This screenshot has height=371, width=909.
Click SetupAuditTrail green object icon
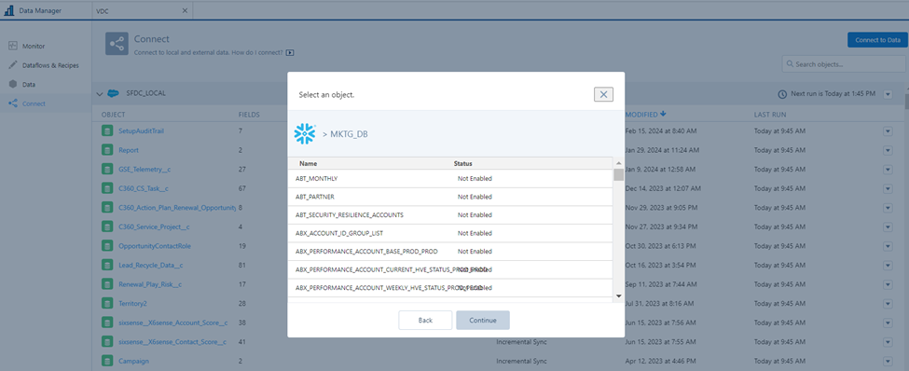click(x=106, y=131)
